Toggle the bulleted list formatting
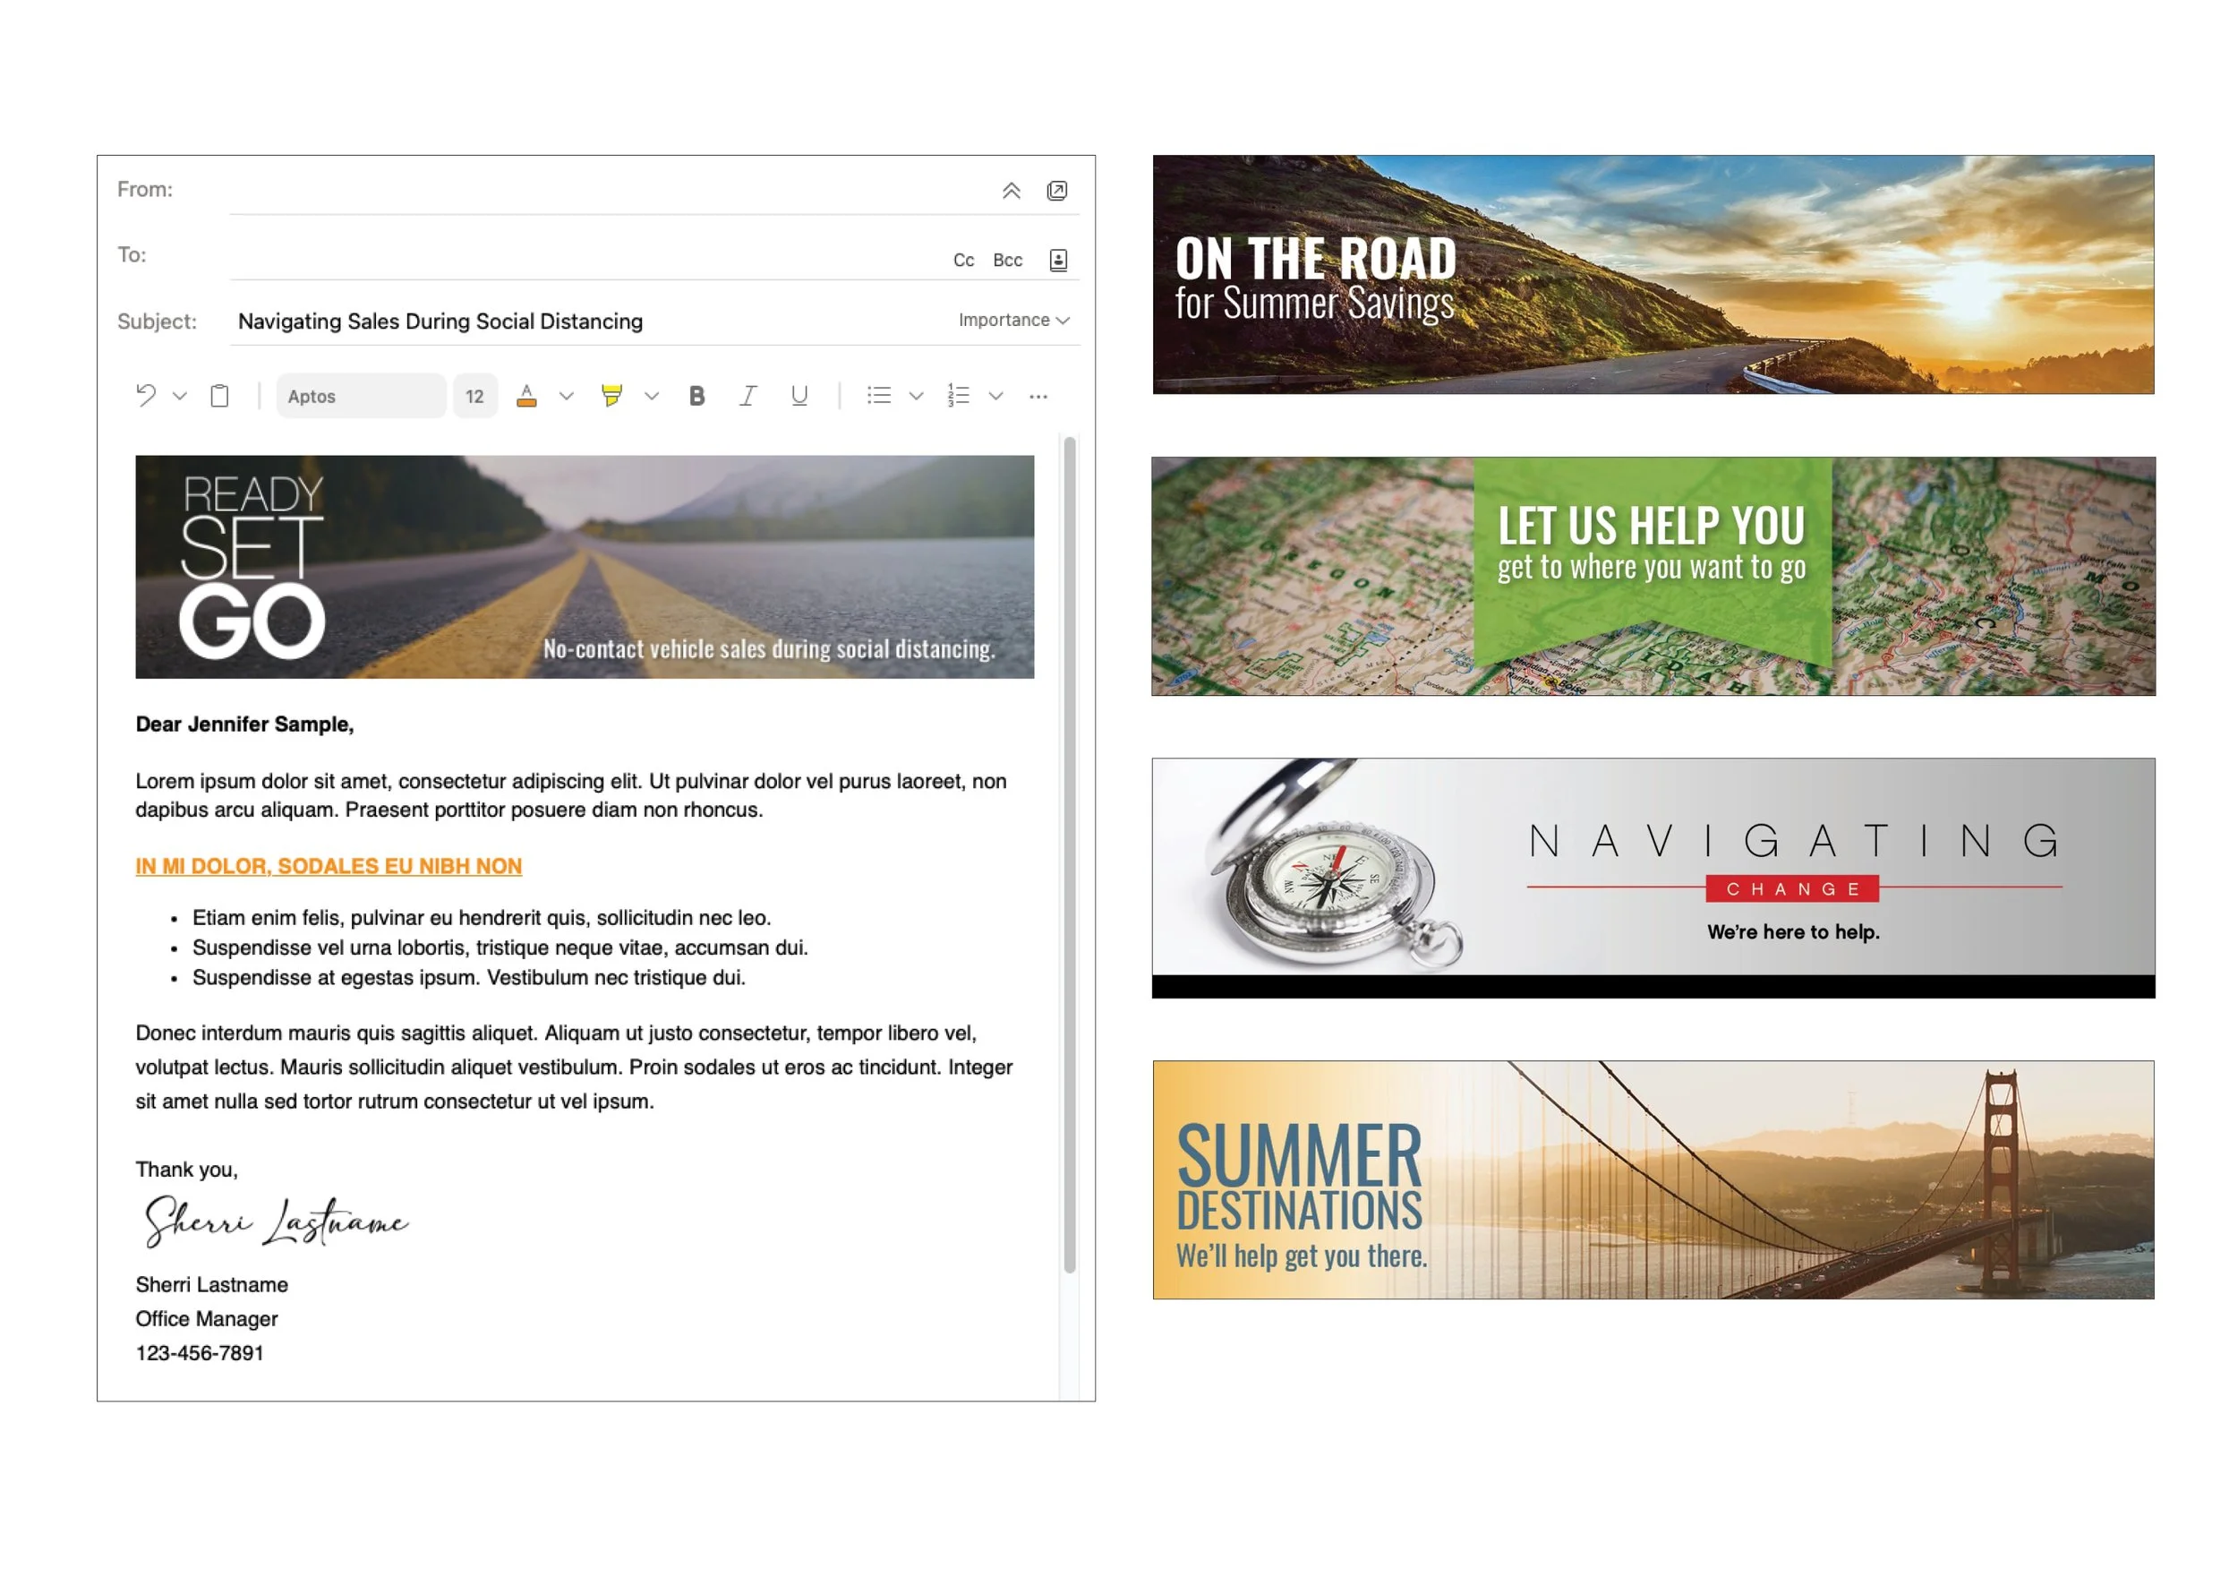 coord(877,395)
